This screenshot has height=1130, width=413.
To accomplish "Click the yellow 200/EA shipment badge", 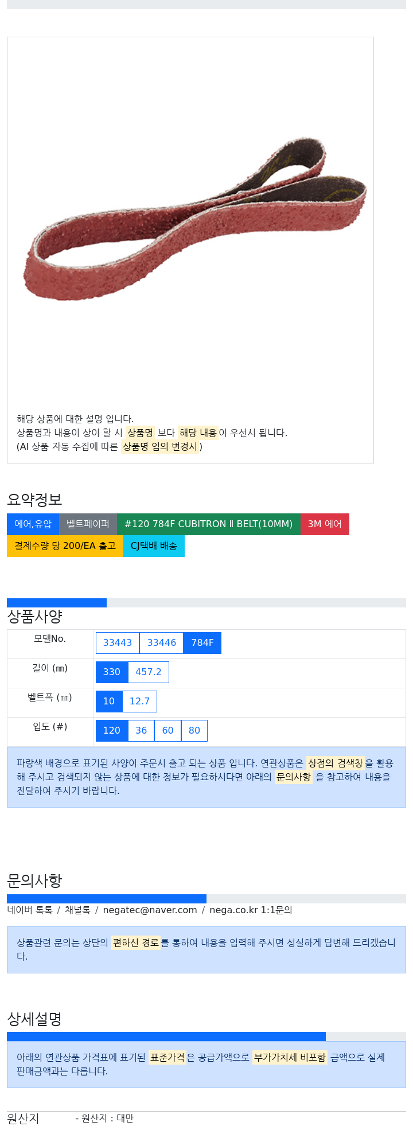I will (65, 546).
